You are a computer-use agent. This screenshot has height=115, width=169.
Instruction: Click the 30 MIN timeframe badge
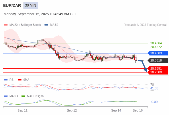coord(30,5)
